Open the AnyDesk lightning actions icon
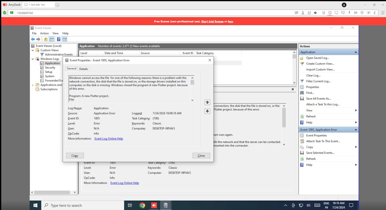Screen dimensions: 386x210 tap(349, 13)
